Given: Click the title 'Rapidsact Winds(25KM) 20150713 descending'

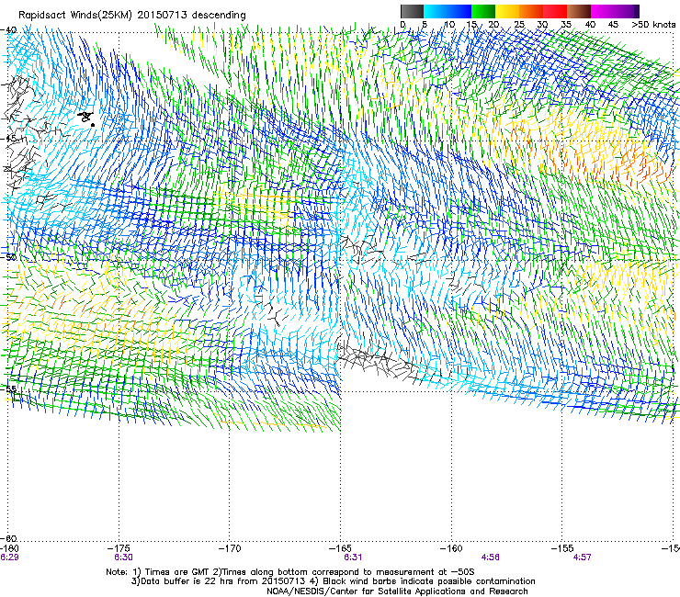Looking at the screenshot, I should (x=131, y=16).
